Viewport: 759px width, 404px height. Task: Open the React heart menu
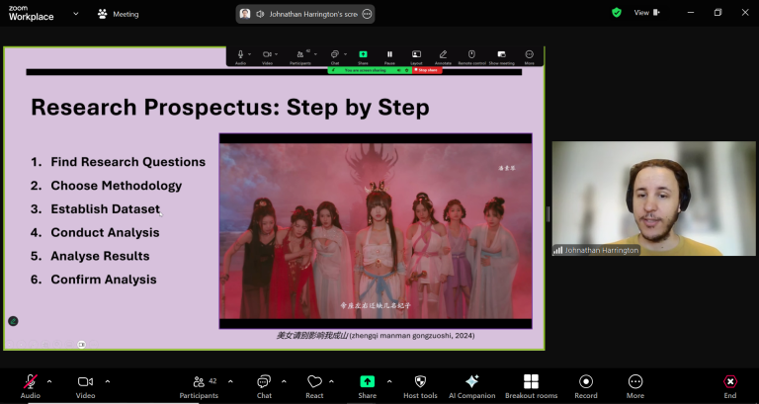[314, 387]
